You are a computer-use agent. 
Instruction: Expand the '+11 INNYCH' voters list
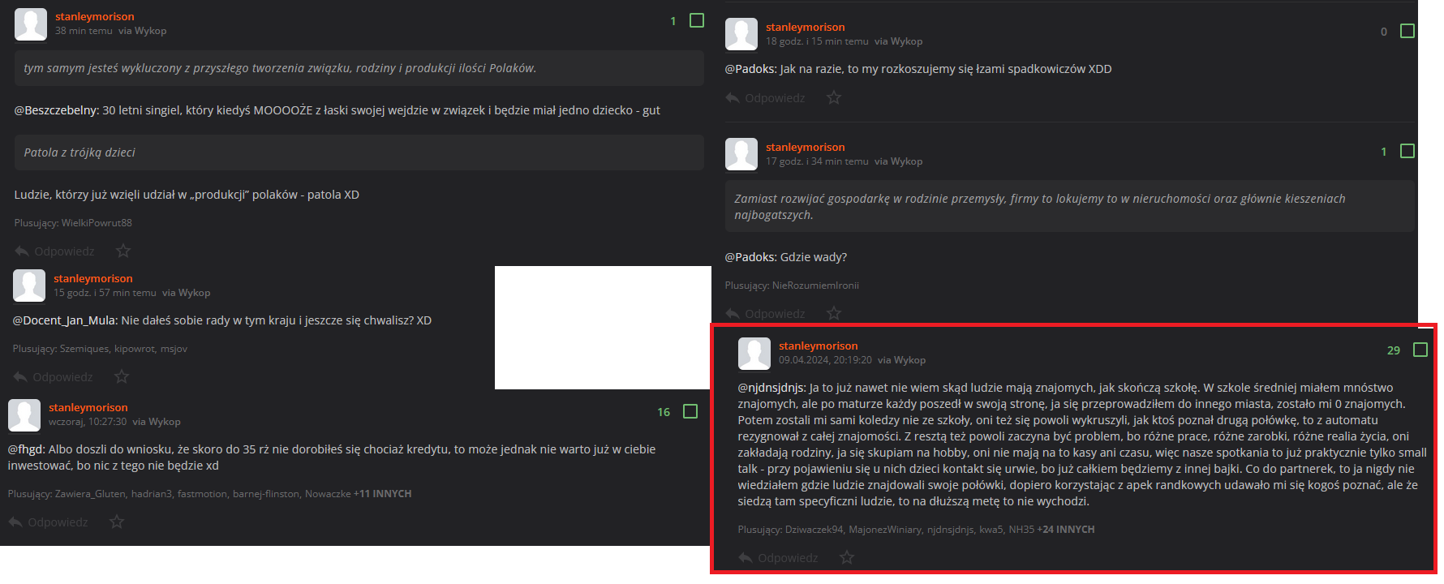tap(383, 493)
